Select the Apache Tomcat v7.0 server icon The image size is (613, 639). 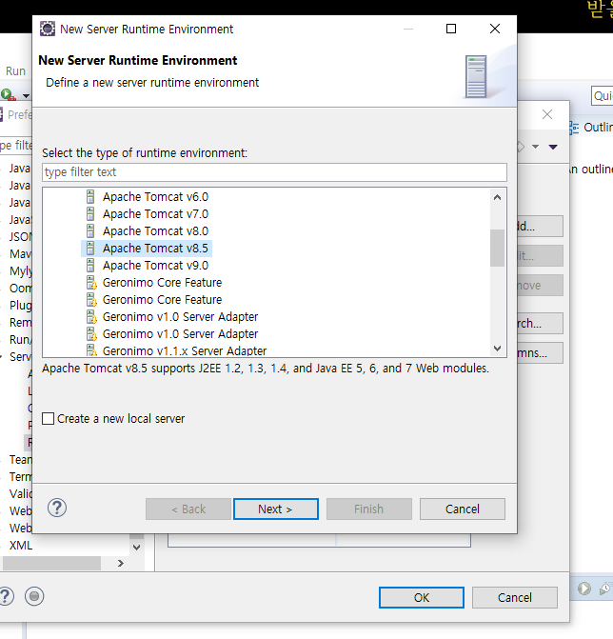[90, 214]
